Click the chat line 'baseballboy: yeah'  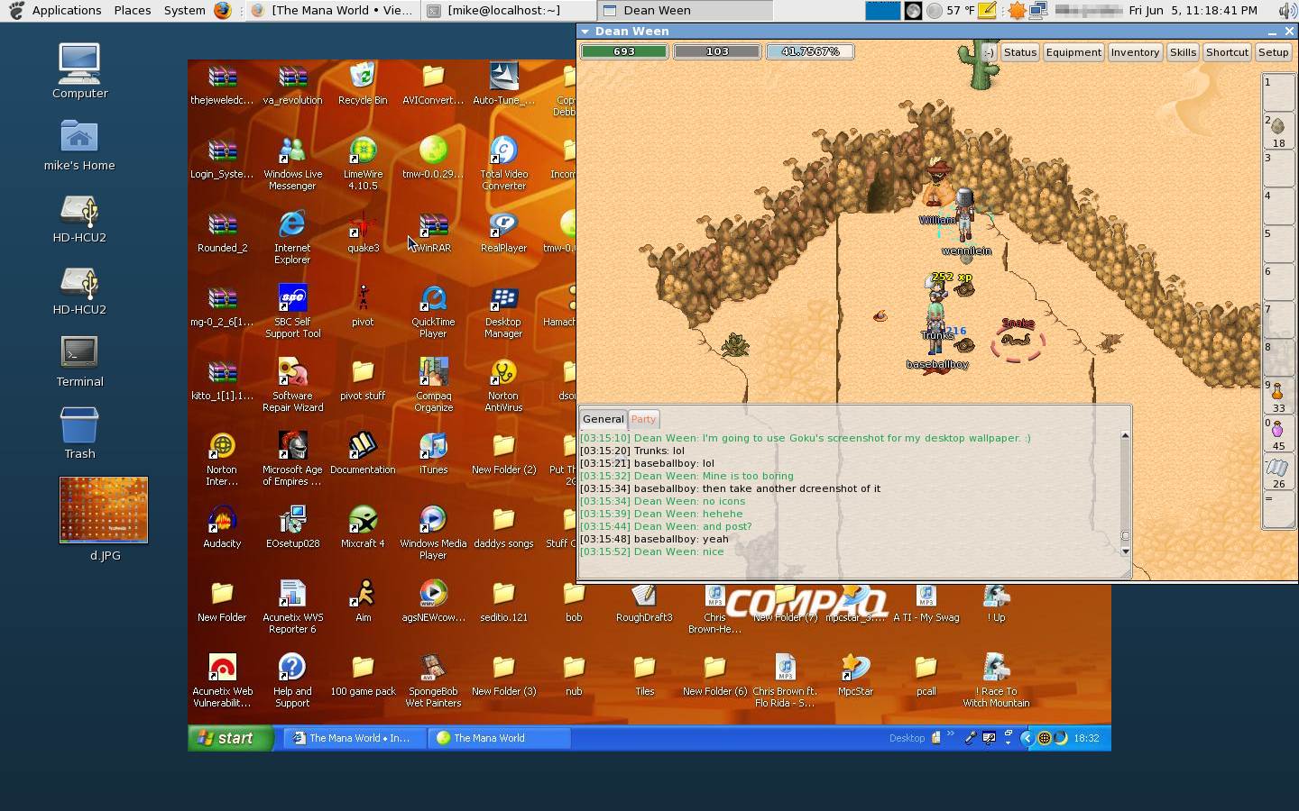(x=655, y=539)
